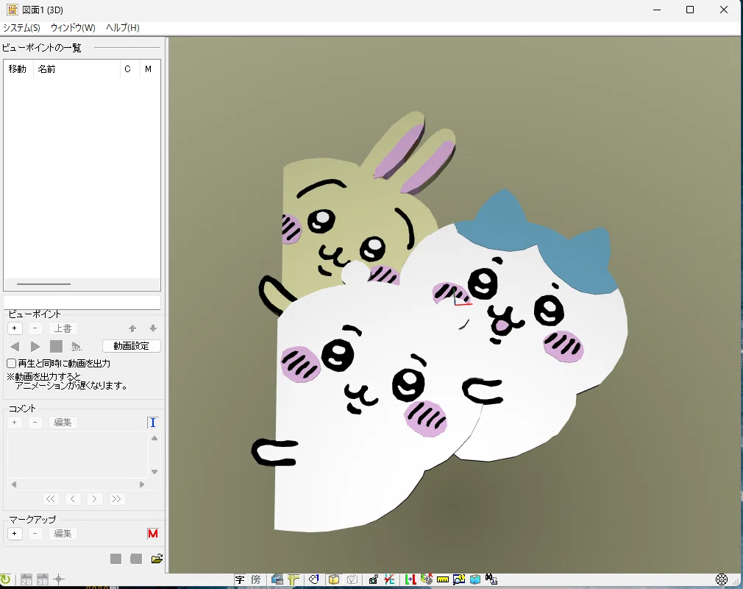Image resolution: width=743 pixels, height=589 pixels.
Task: Click the target with red arrow icon
Action: 427,579
